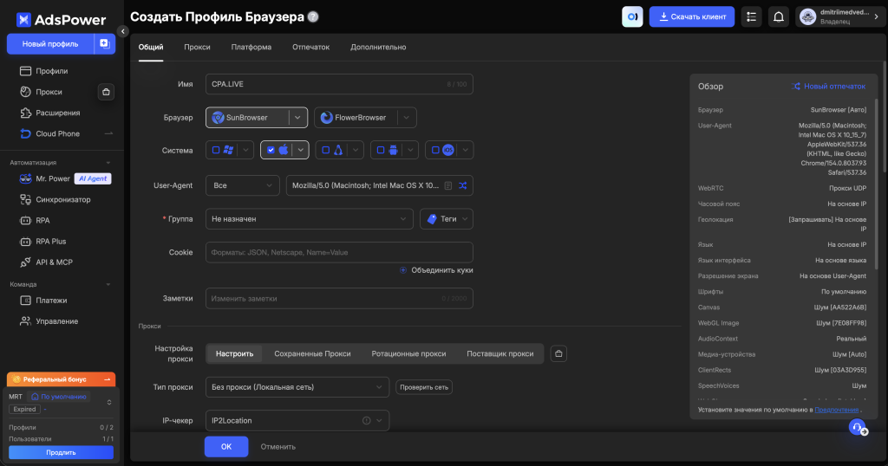This screenshot has height=466, width=888.
Task: Switch to the Общий tab
Action: (151, 47)
